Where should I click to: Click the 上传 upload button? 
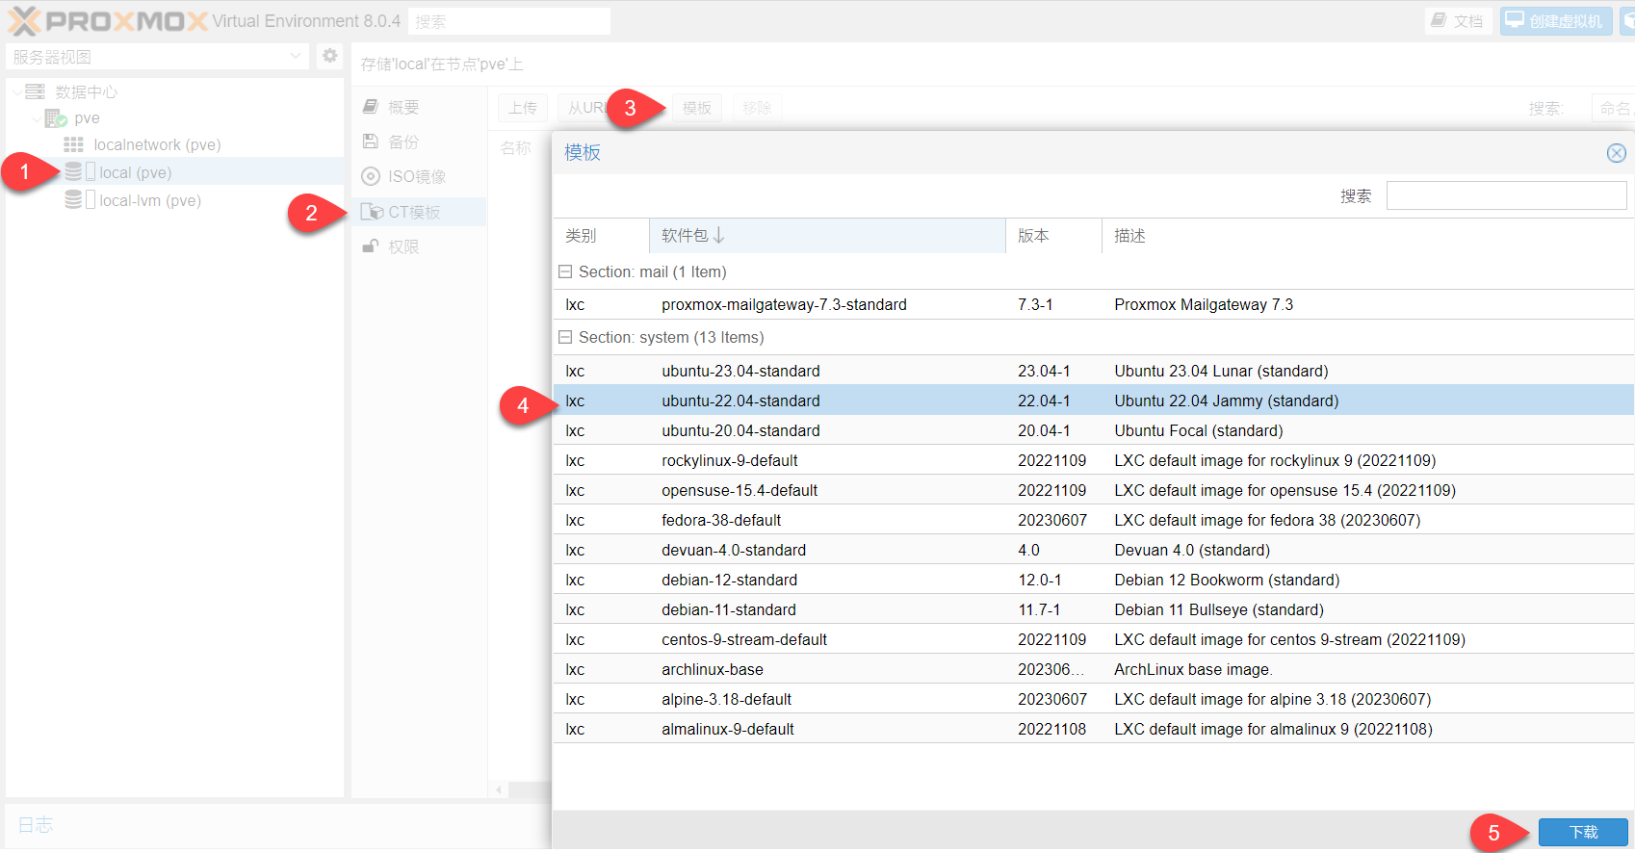[523, 108]
